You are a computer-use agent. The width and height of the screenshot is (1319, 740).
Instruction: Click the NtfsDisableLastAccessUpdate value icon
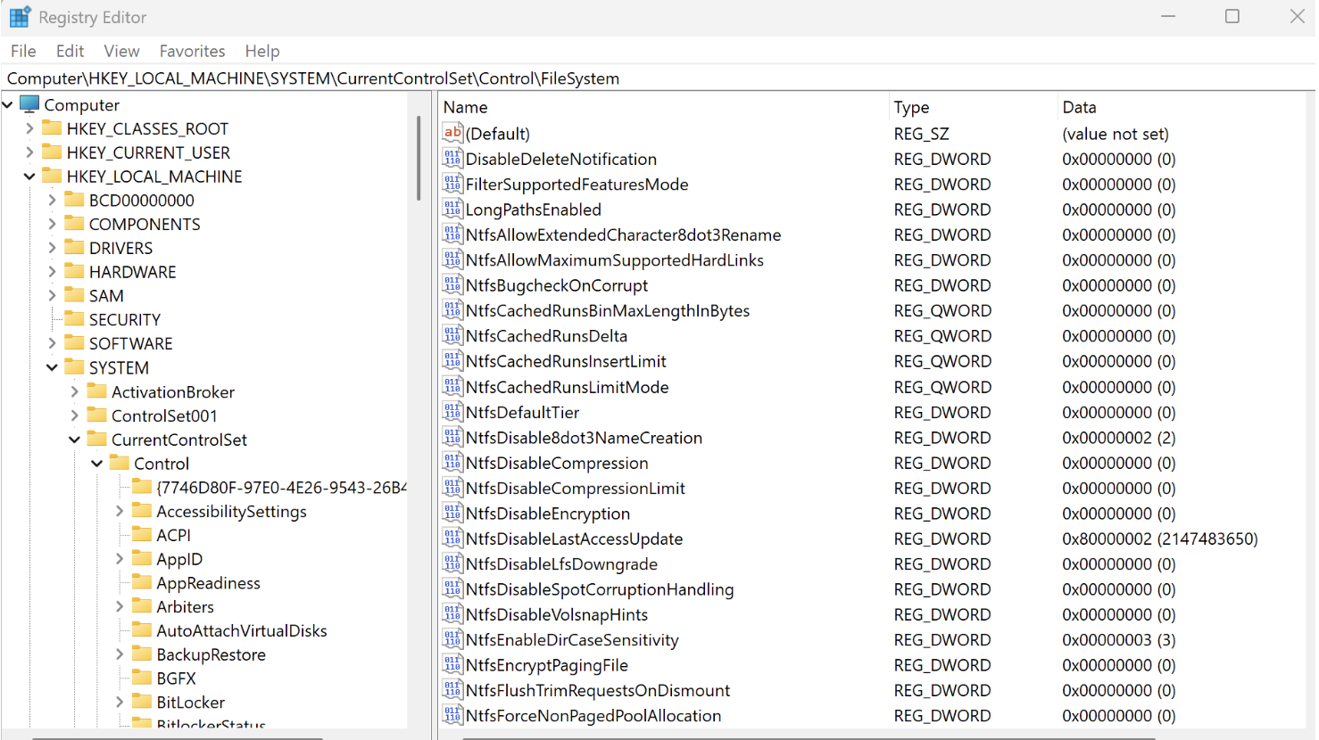click(452, 539)
